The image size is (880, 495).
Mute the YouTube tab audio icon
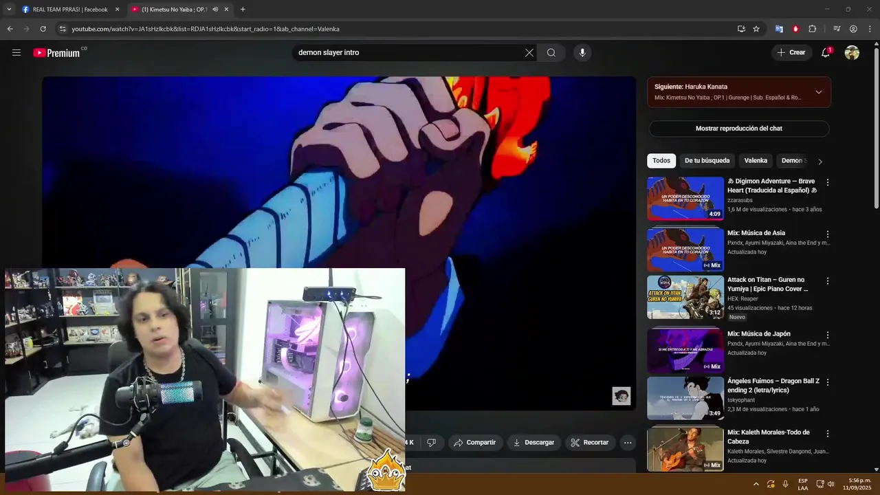[x=215, y=10]
